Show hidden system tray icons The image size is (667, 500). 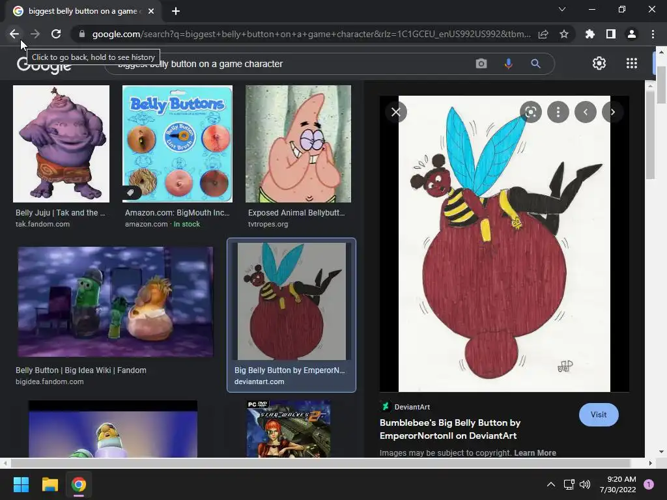(551, 484)
